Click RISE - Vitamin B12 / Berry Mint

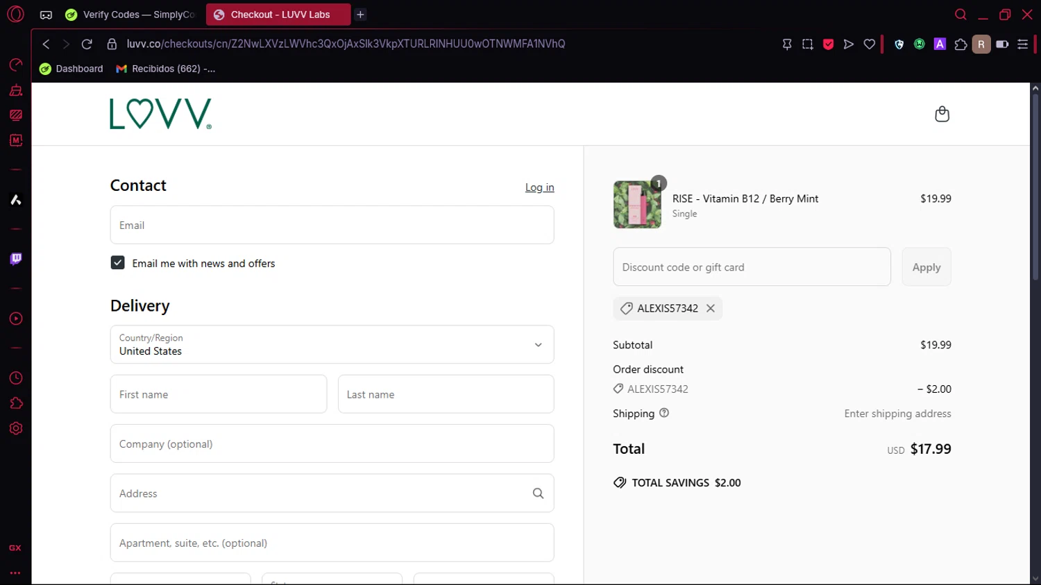[745, 198]
